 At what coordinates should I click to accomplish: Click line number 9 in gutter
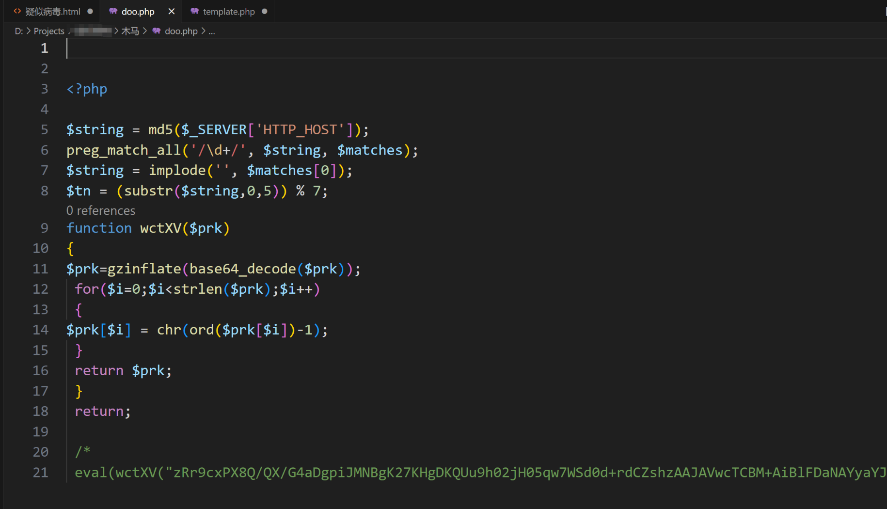click(44, 228)
